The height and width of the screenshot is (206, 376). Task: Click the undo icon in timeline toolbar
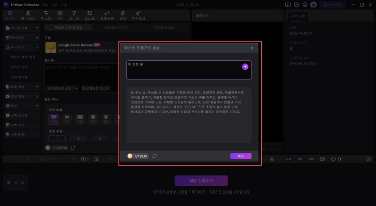click(8, 159)
